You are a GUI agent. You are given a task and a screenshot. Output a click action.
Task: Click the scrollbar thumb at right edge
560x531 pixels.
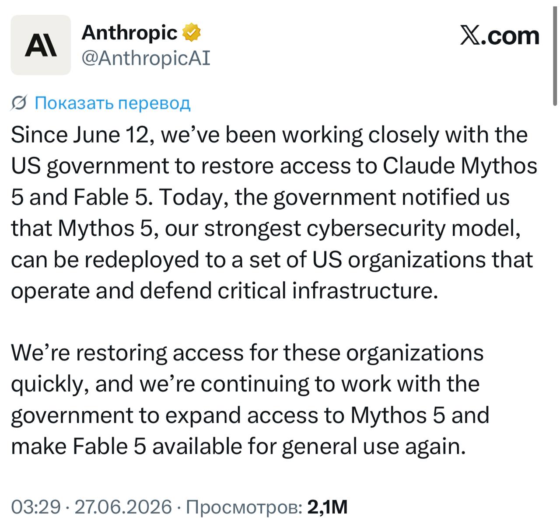click(555, 52)
